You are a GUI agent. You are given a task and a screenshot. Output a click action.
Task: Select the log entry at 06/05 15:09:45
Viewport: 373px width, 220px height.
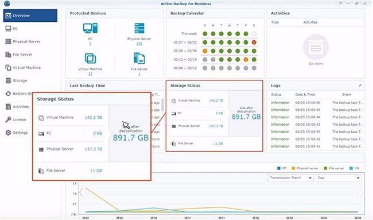[317, 110]
